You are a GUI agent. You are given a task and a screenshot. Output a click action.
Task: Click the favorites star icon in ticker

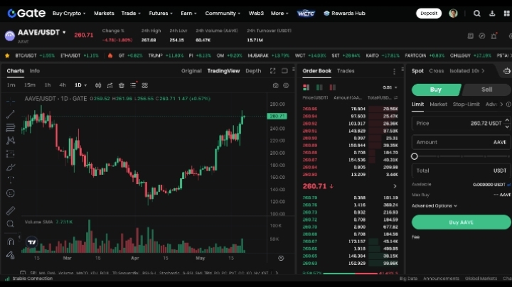pos(7,56)
